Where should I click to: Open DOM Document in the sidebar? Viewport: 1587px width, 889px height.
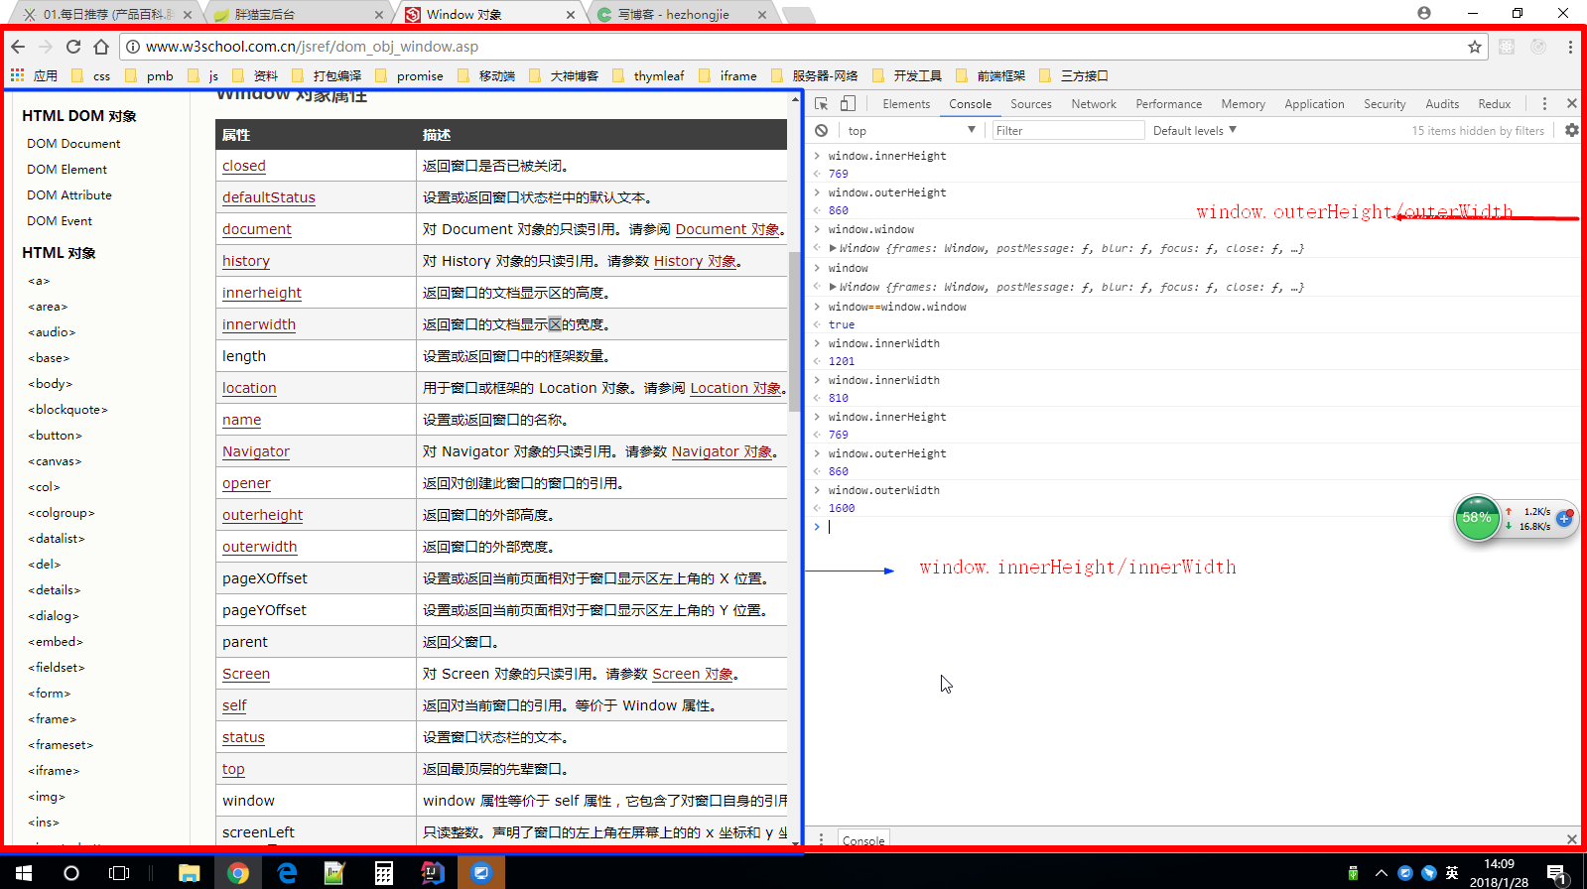(x=73, y=144)
